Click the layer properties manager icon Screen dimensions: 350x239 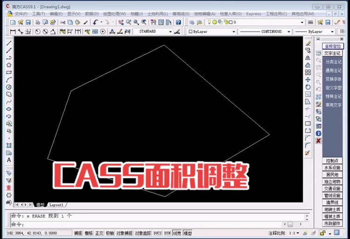[192, 22]
